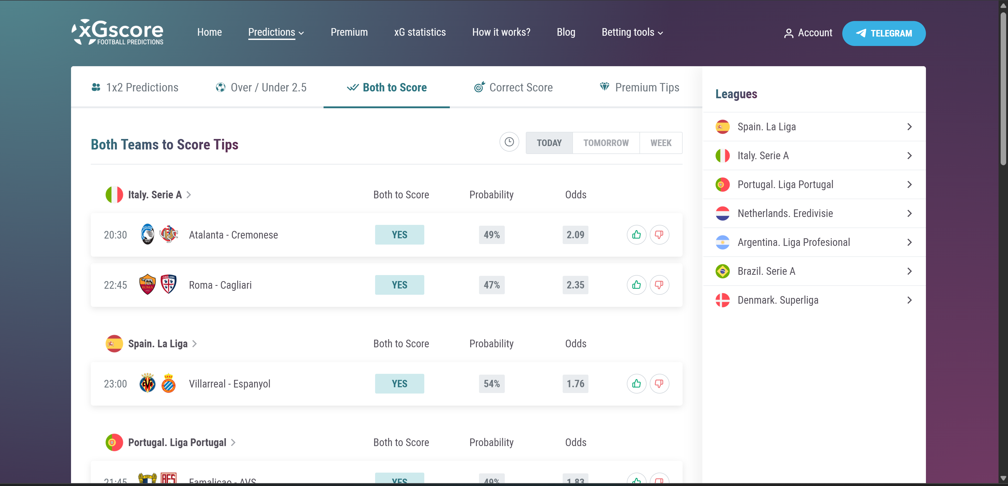The width and height of the screenshot is (1008, 486).
Task: Click the thumbs up for Atalanta - Cremonese
Action: 636,234
